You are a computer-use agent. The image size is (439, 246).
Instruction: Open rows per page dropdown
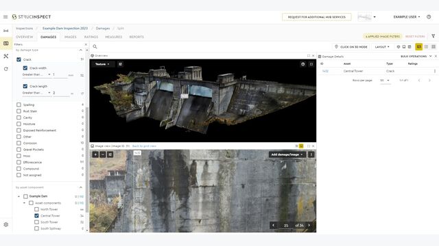(x=385, y=81)
